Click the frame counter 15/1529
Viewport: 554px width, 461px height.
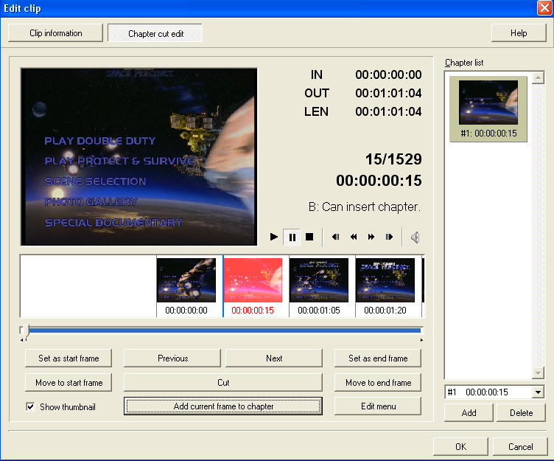point(393,159)
